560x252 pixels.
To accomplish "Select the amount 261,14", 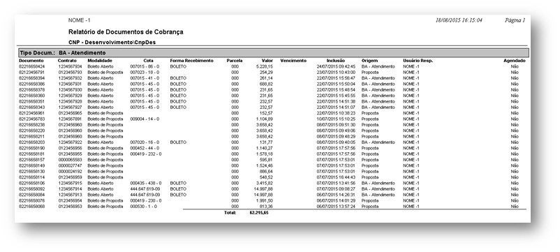I will coord(267,78).
